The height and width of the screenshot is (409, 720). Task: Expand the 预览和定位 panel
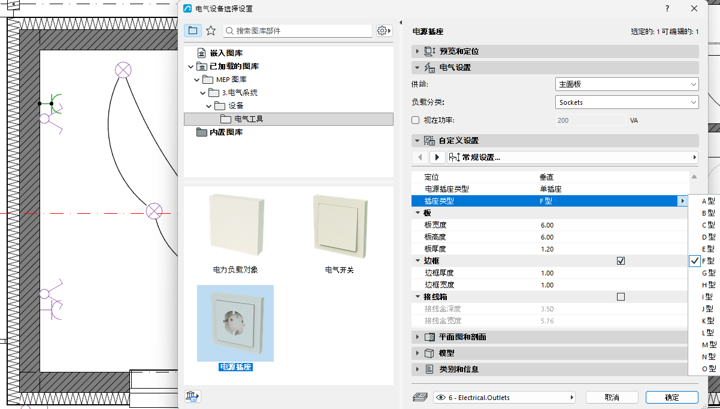(x=418, y=51)
